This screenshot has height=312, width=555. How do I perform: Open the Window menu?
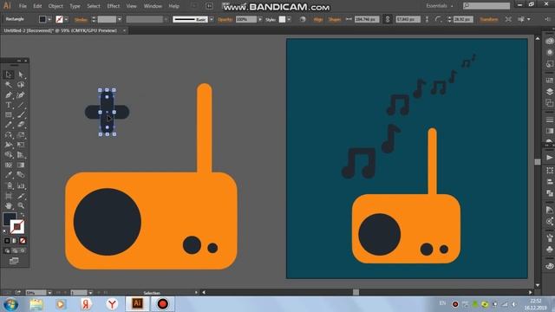click(153, 6)
